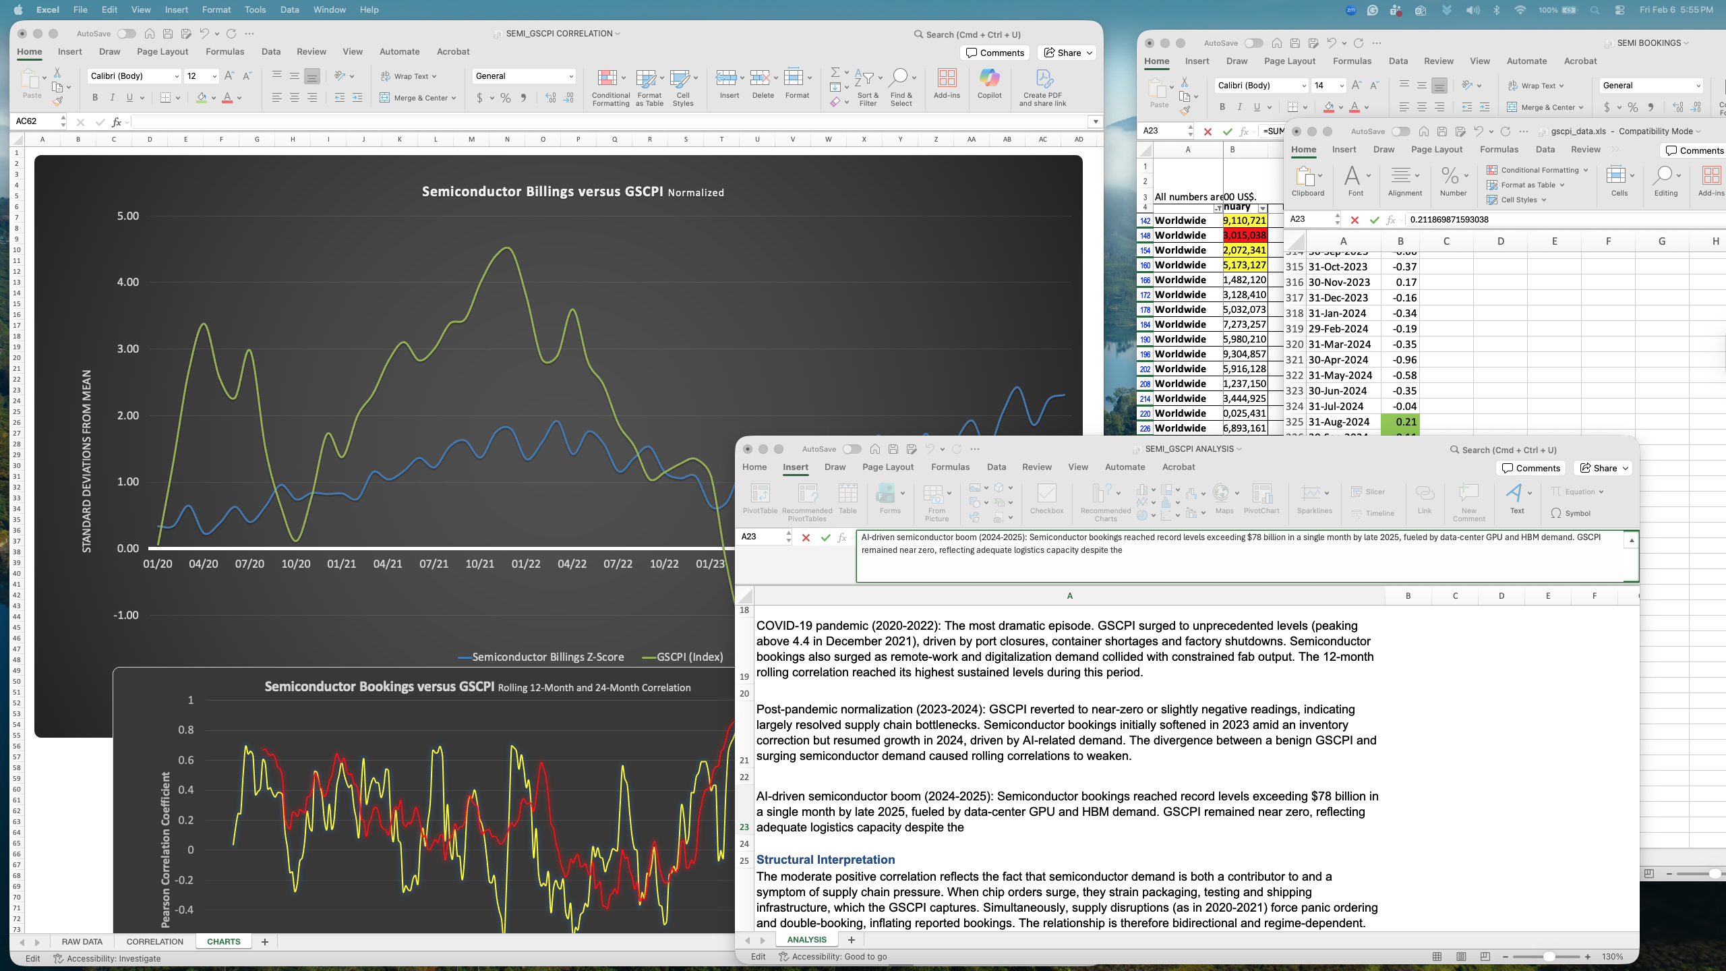The width and height of the screenshot is (1726, 971).
Task: Toggle AutoSave in the SEMI_GSCPI ANALYSIS window
Action: point(852,449)
